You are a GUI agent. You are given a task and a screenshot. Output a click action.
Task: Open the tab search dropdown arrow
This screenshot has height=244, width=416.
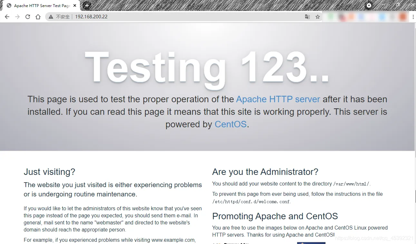click(369, 5)
